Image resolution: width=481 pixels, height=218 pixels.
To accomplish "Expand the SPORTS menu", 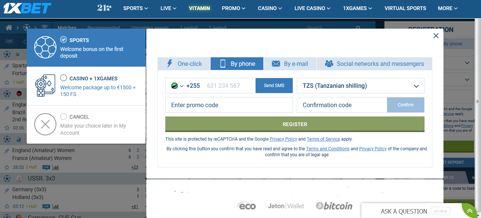I will click(136, 8).
